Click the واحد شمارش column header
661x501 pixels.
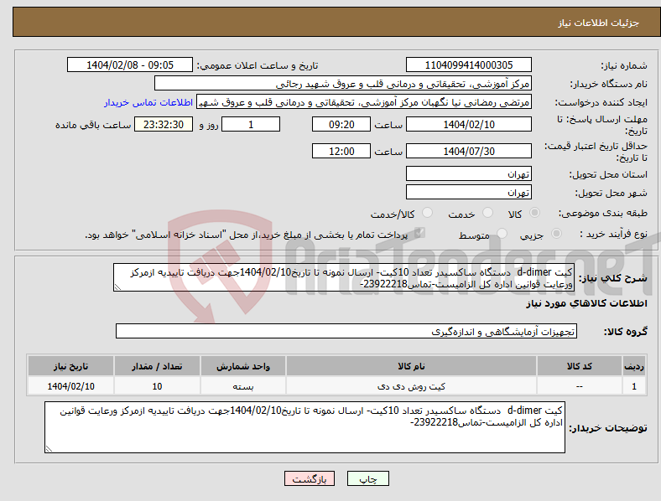click(243, 366)
